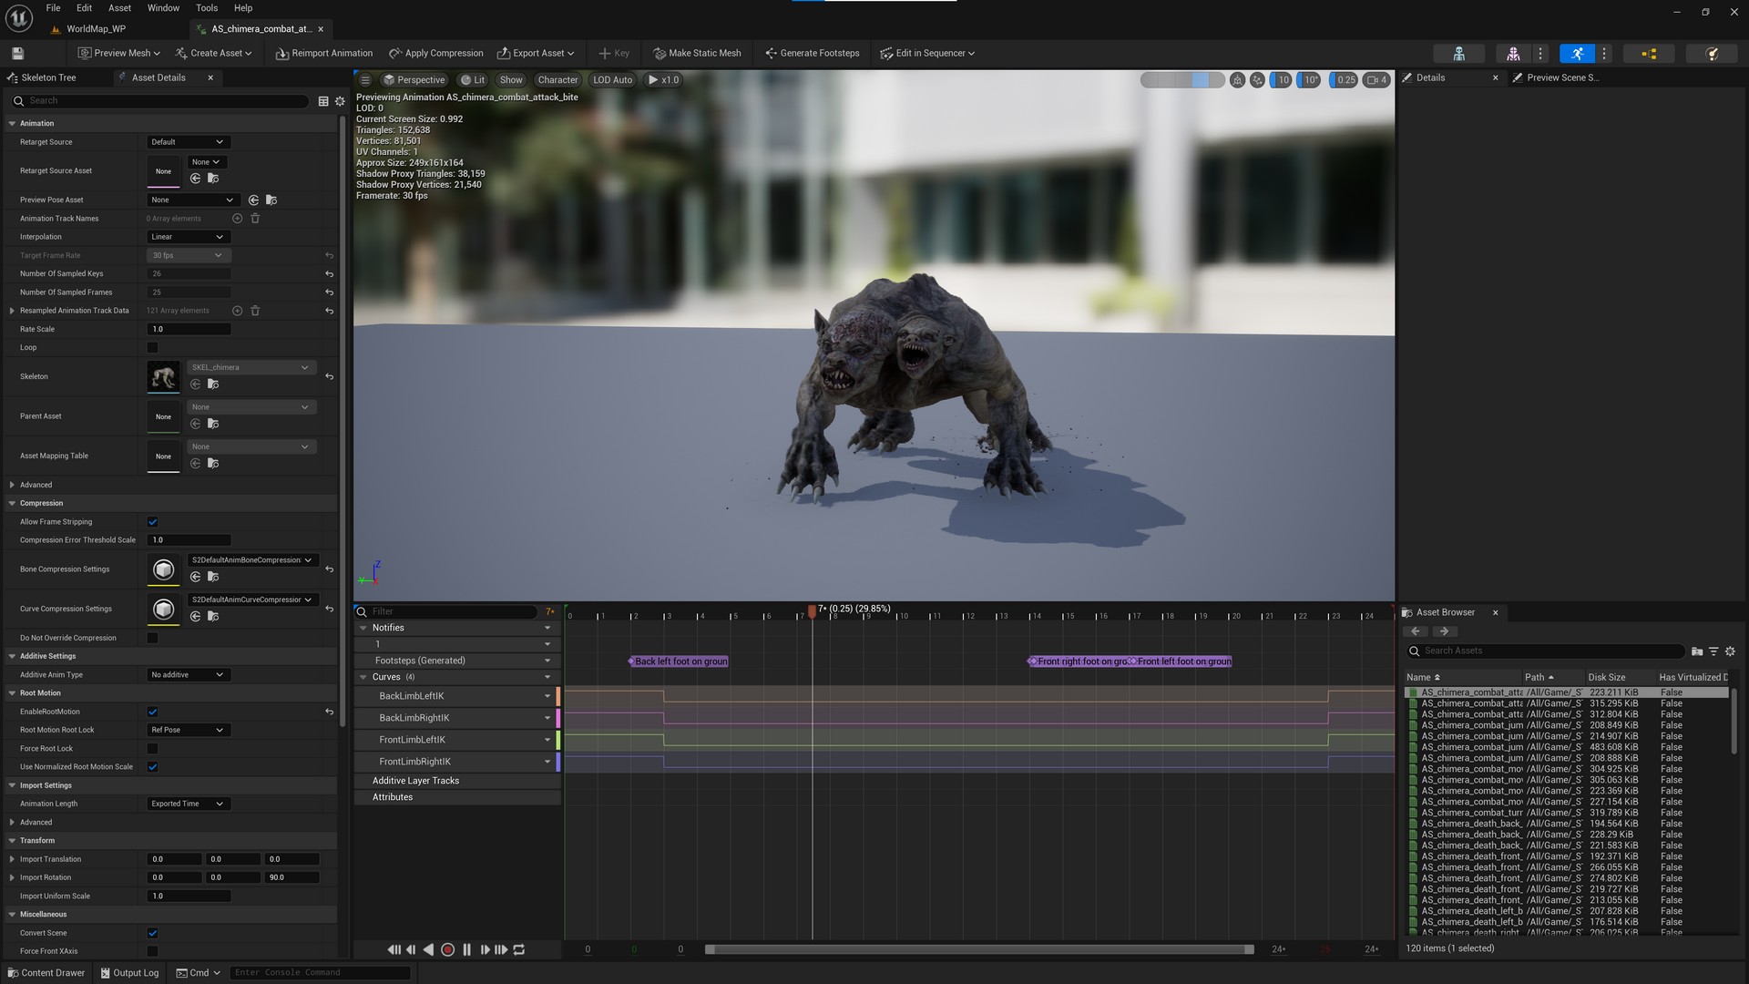This screenshot has width=1749, height=984.
Task: Open Asset Browser settings gear
Action: (x=1730, y=651)
